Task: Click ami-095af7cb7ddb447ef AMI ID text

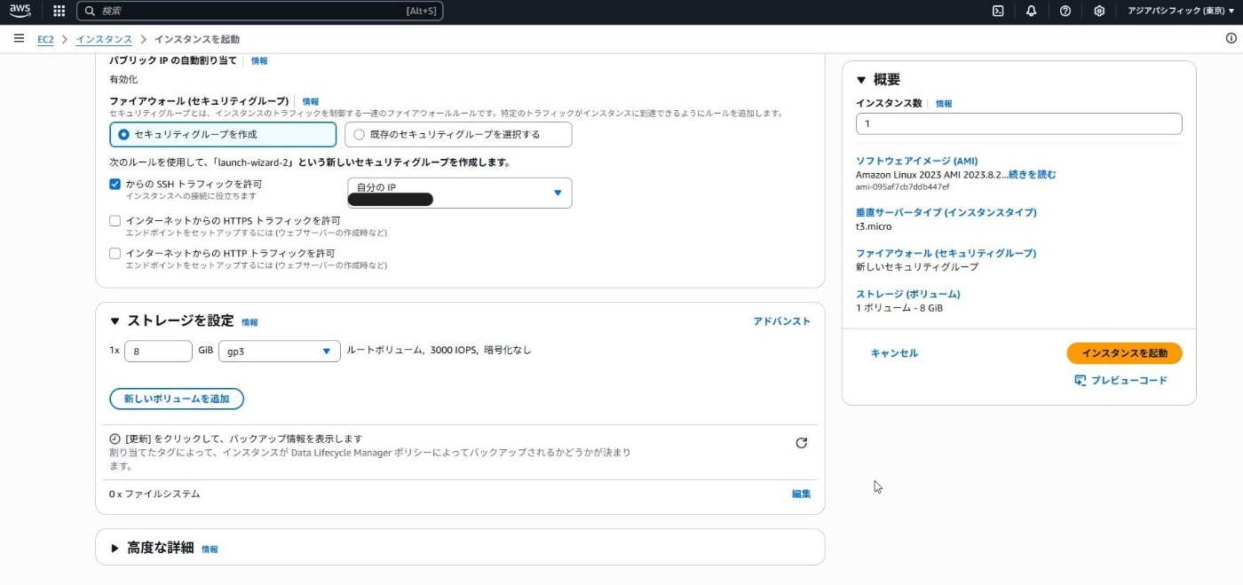Action: pyautogui.click(x=902, y=187)
